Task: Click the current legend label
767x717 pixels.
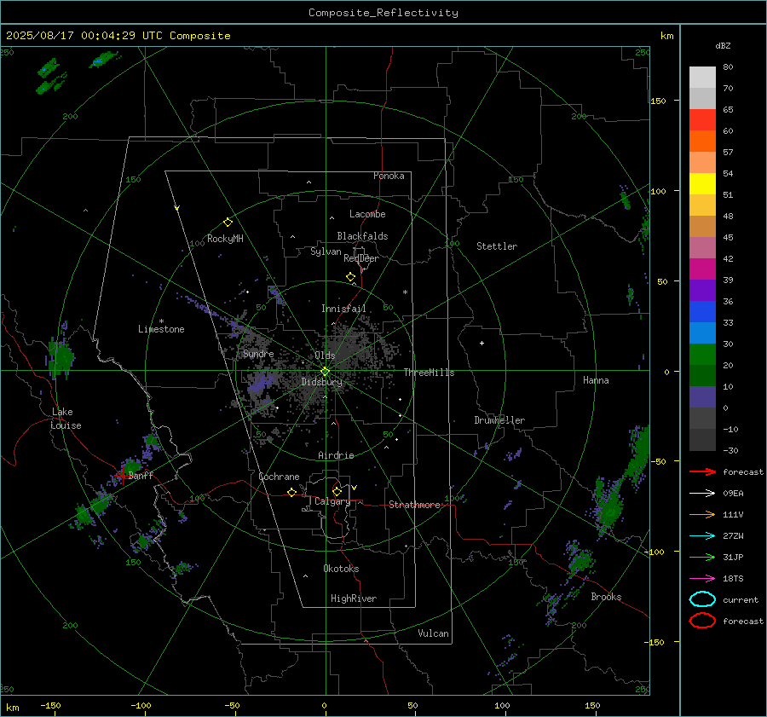Action: pyautogui.click(x=741, y=600)
